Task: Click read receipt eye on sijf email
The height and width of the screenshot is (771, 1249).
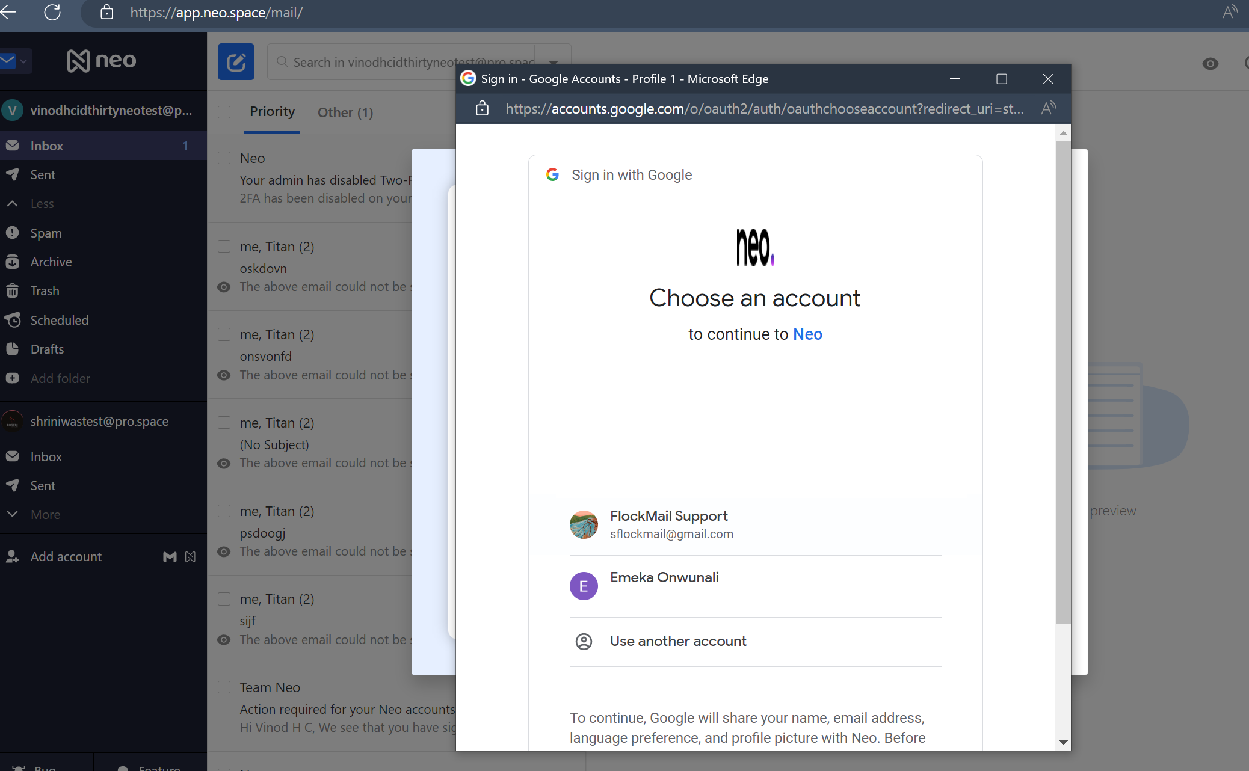Action: coord(224,640)
